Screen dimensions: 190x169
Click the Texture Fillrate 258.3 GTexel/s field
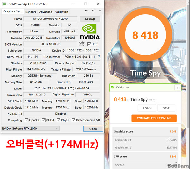(x=86, y=69)
